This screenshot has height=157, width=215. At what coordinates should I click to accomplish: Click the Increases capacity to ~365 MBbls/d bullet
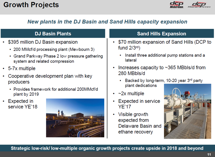point(162,70)
